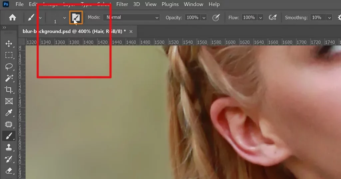Enable airbrush-style build-up effects

273,17
